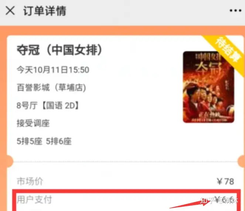
Task: Click the hall info 8号厅【国语 2D】
Action: (48, 105)
